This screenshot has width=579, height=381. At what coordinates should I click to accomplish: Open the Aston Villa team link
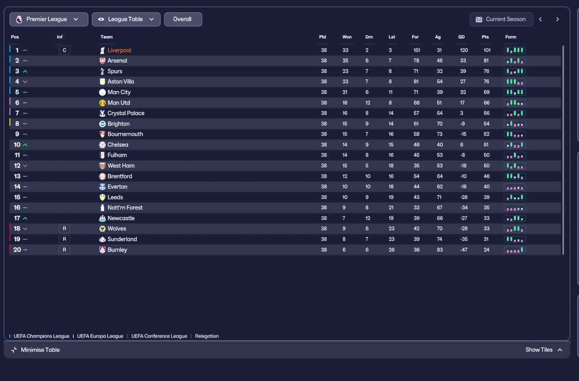pyautogui.click(x=121, y=81)
